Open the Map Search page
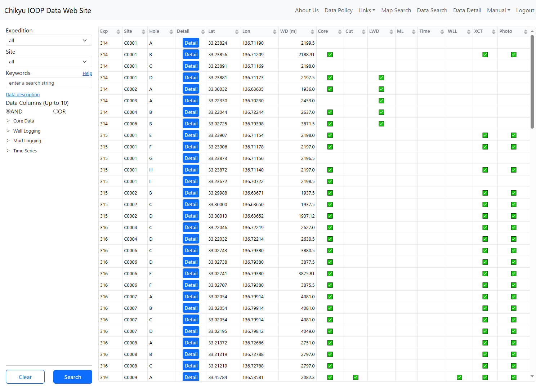536x388 pixels. (x=396, y=10)
